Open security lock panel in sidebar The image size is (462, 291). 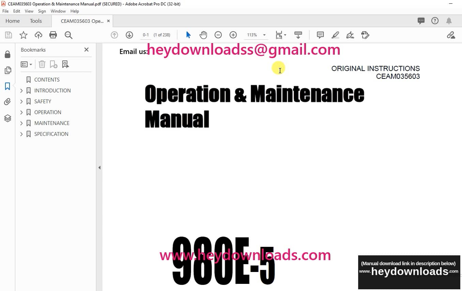pyautogui.click(x=7, y=55)
